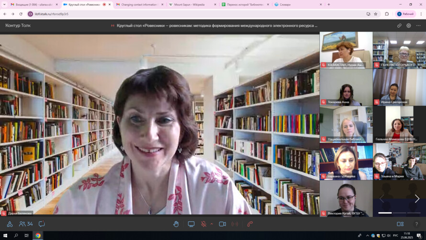This screenshot has width=426, height=240.
Task: Click the Контур Толк logo text
Action: [x=18, y=25]
